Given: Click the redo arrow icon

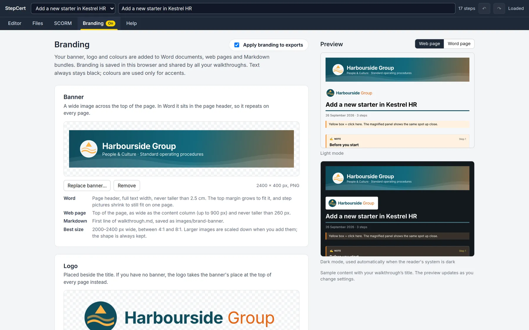Looking at the screenshot, I should 499,9.
